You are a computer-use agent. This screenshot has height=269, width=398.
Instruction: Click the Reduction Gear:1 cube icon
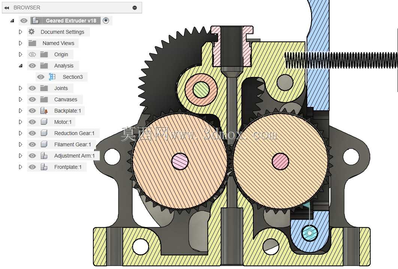(44, 133)
